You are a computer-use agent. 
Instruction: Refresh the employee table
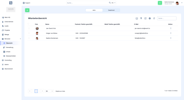pyautogui.click(x=154, y=18)
